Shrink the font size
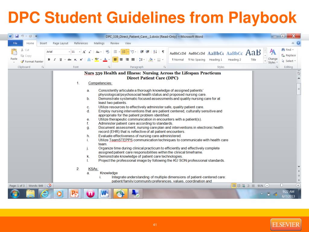This screenshot has width=309, height=232. (x=90, y=52)
